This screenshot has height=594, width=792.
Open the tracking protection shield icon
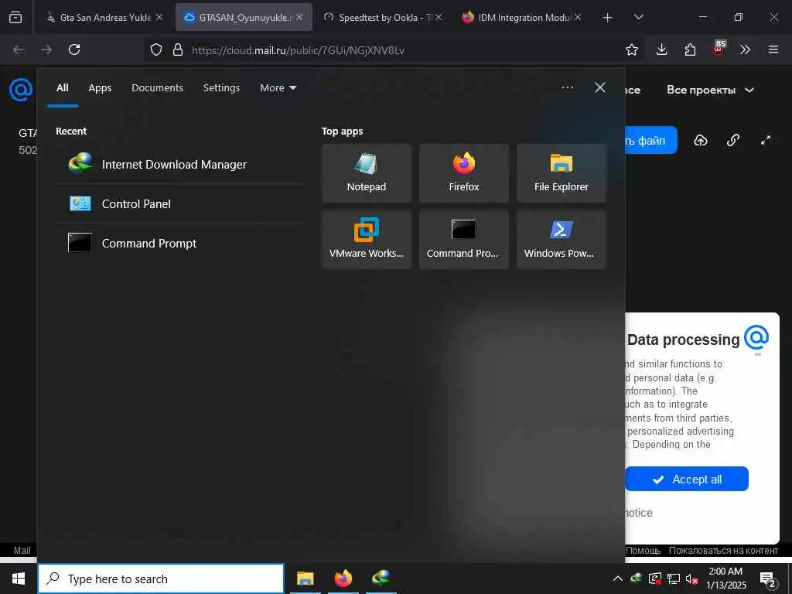[x=156, y=49]
